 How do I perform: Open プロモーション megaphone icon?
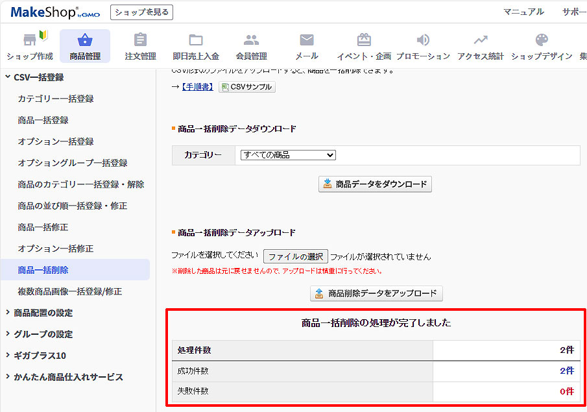pyautogui.click(x=423, y=40)
